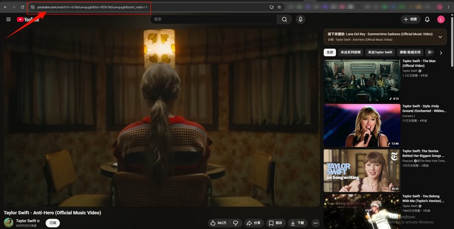Share the video using 分享 button

tap(254, 223)
